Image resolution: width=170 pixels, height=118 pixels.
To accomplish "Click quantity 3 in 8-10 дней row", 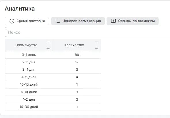I will tap(77, 92).
